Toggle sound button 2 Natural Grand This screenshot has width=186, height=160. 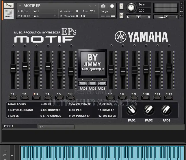[25, 98]
